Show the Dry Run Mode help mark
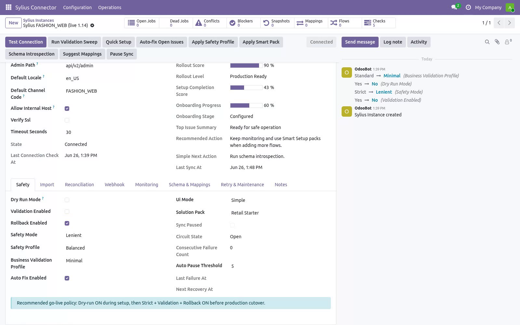Viewport: 520px width, 325px height. [x=43, y=198]
